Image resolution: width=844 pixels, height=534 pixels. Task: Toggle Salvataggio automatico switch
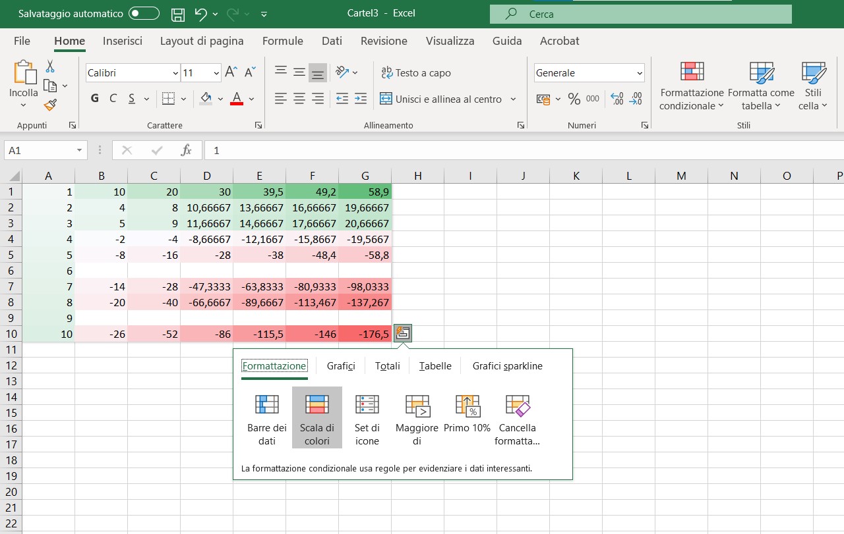tap(144, 14)
